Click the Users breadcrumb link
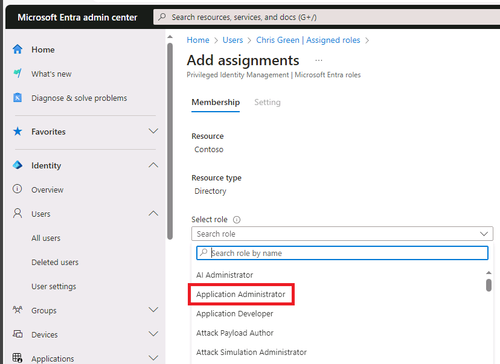The width and height of the screenshot is (500, 364). pos(232,40)
